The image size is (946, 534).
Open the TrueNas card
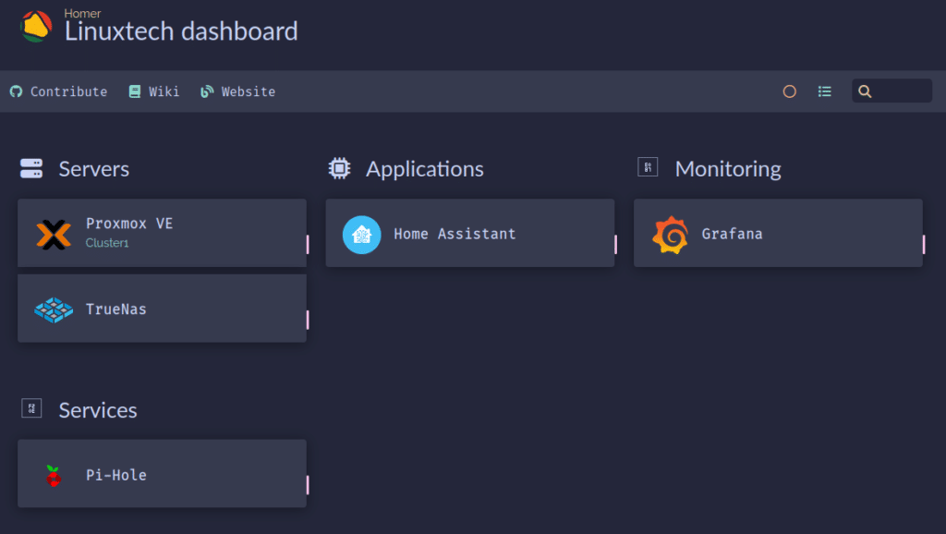(163, 309)
